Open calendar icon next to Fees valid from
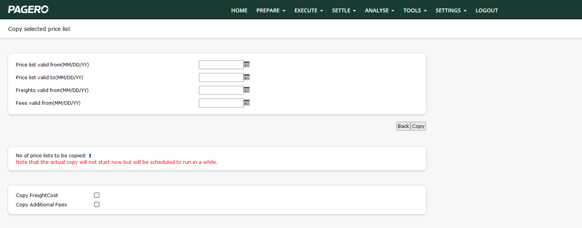 point(247,103)
